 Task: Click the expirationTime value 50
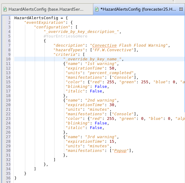(112, 68)
